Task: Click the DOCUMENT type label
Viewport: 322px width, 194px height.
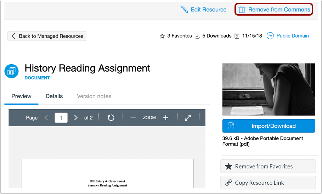Action: coord(37,78)
